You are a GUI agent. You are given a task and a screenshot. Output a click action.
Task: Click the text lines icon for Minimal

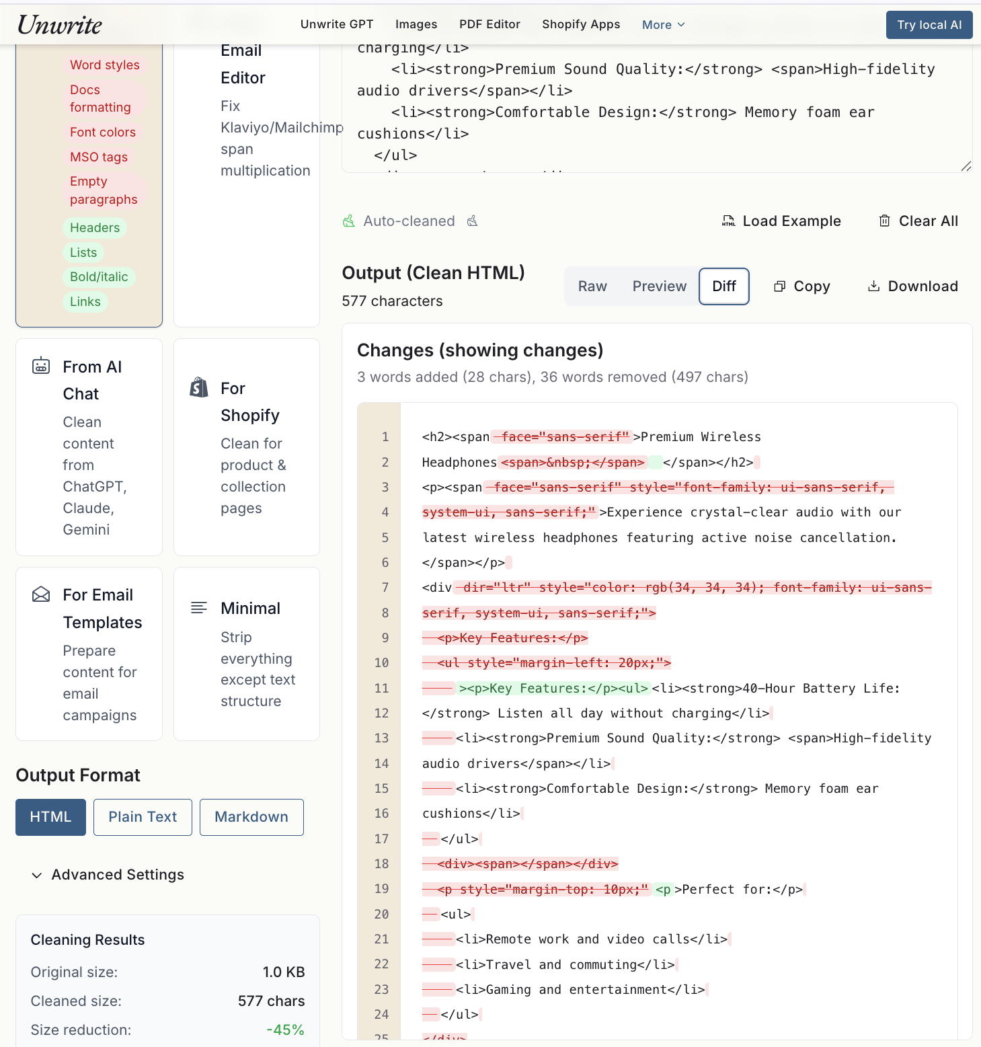coord(199,608)
